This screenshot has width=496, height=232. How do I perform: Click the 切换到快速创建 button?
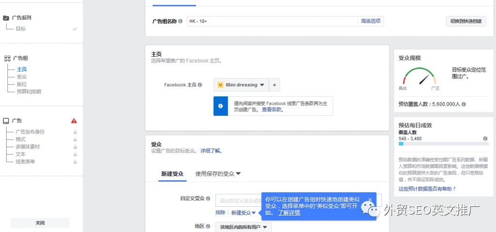[466, 21]
